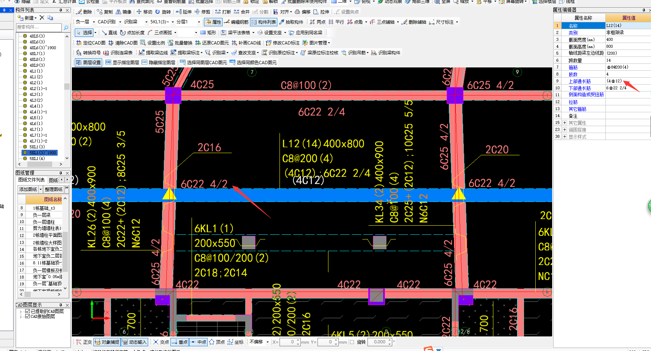Click the 图层设置 layer settings button
This screenshot has height=351, width=651.
[88, 62]
